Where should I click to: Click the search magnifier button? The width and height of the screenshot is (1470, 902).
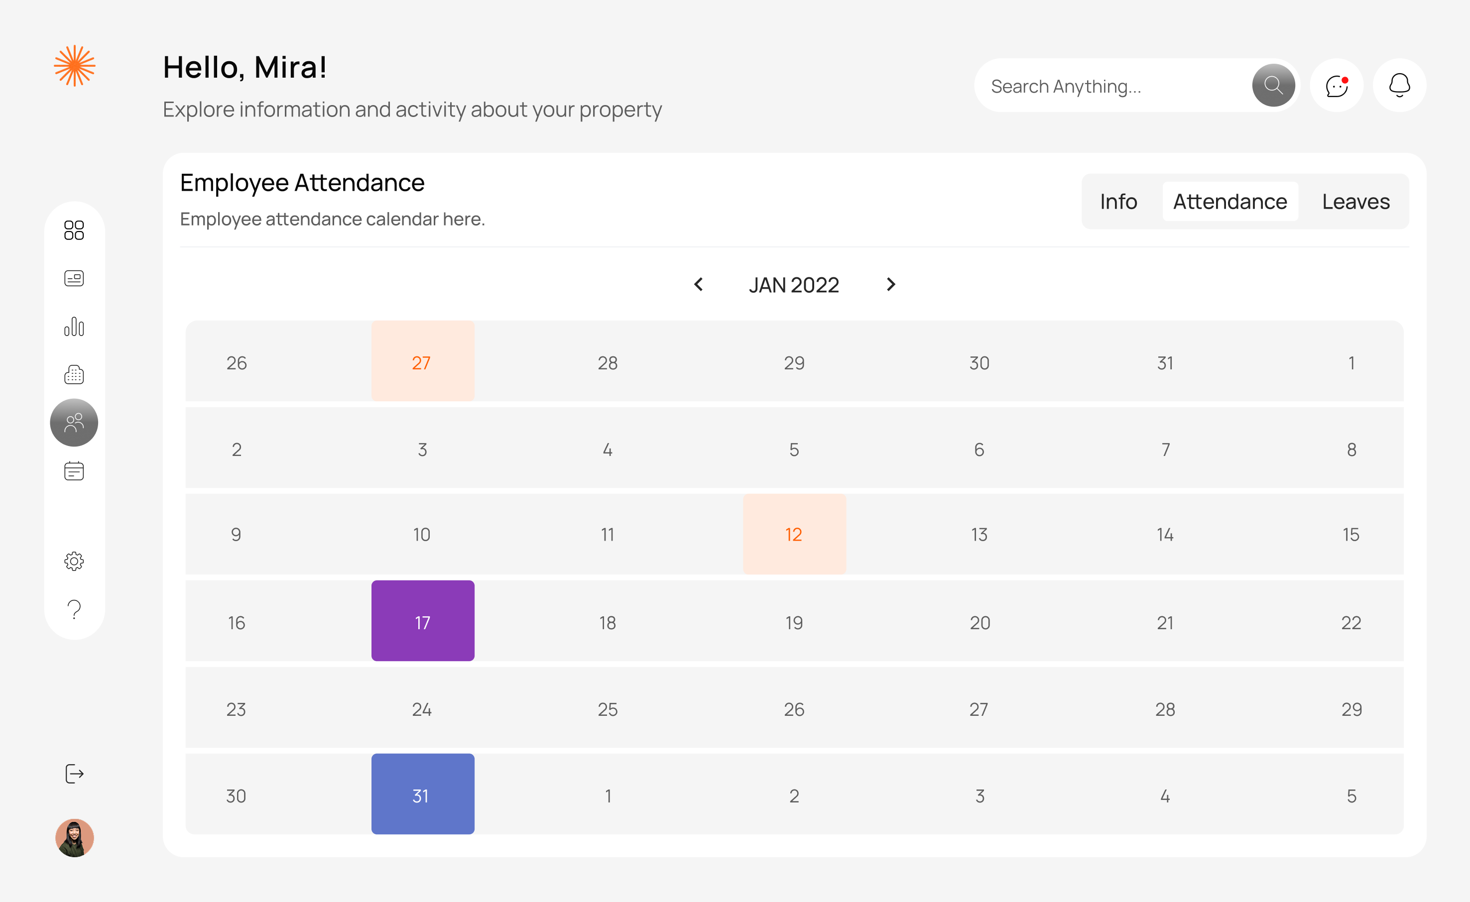1273,85
